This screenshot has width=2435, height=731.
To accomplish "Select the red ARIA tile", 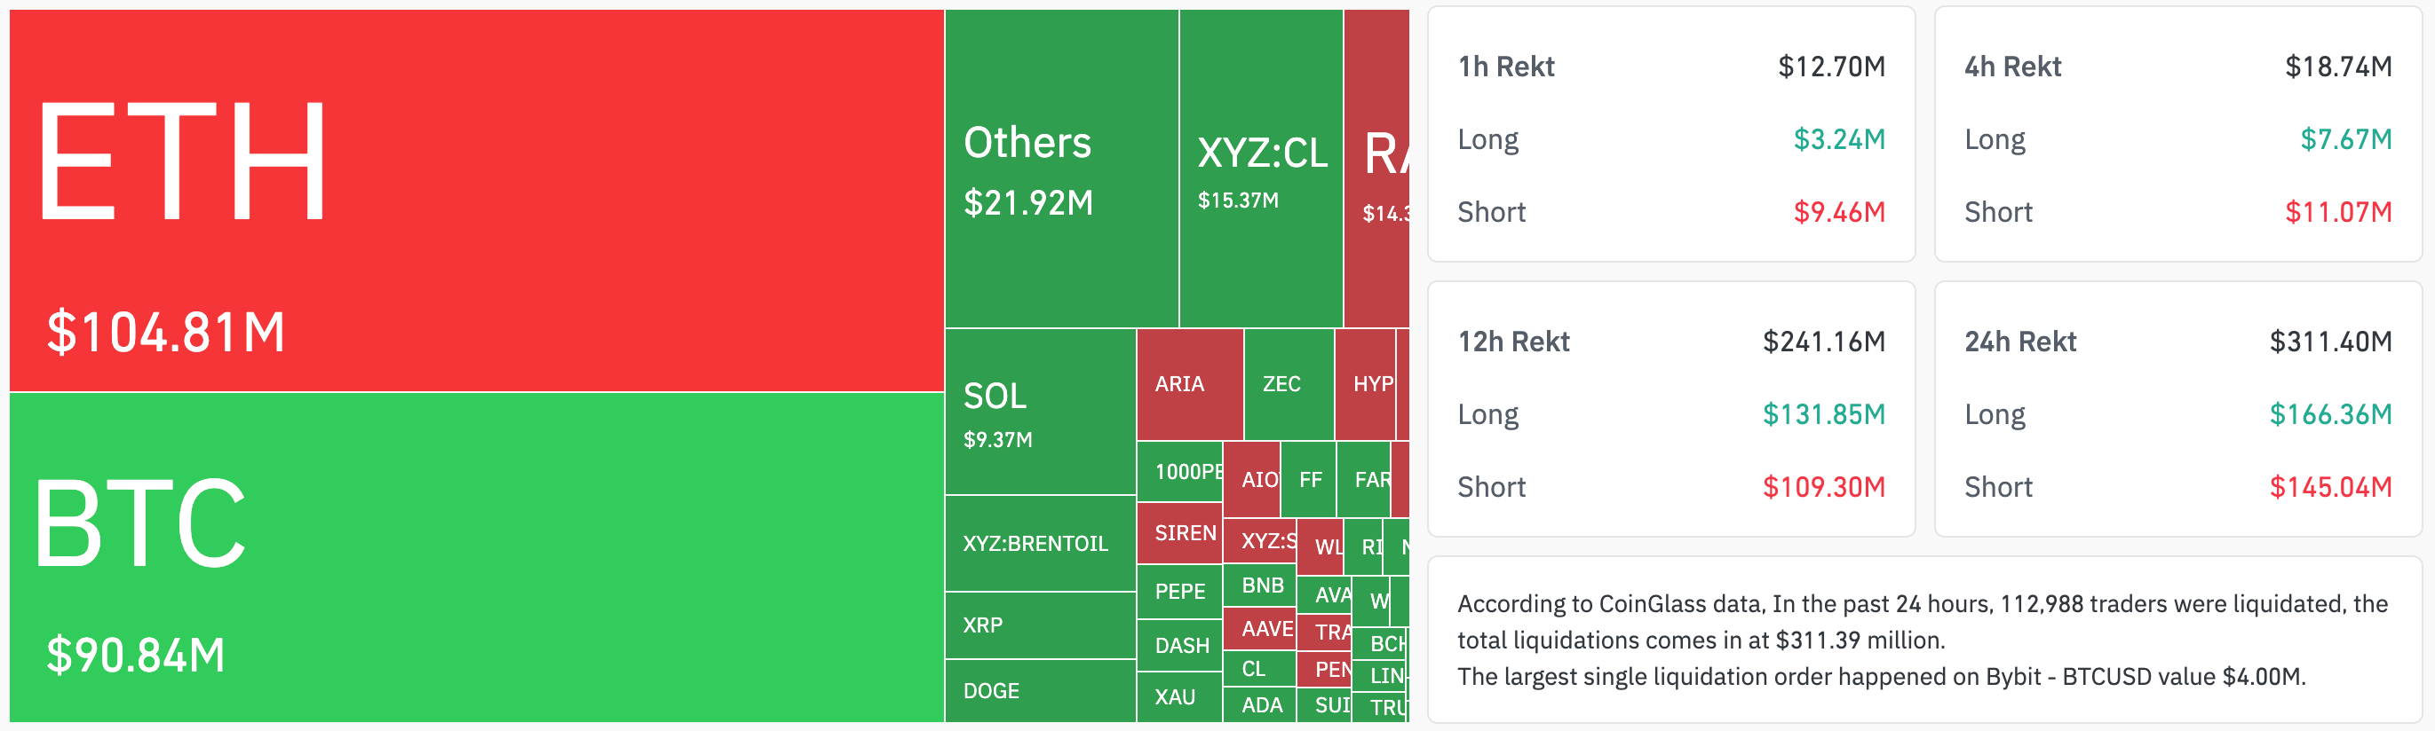I will point(1189,384).
